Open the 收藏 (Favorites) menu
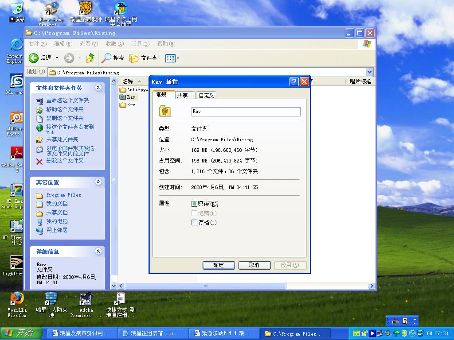The height and width of the screenshot is (340, 454). (115, 44)
